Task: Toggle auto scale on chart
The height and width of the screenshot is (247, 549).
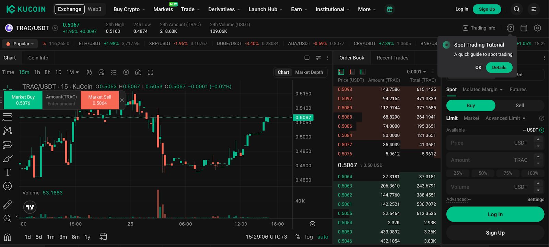Action: point(323,237)
